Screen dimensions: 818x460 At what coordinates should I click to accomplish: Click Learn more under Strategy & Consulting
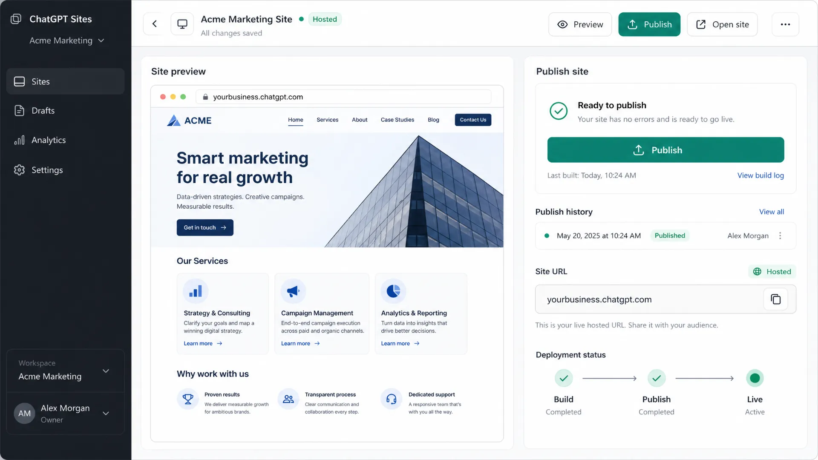click(x=203, y=343)
